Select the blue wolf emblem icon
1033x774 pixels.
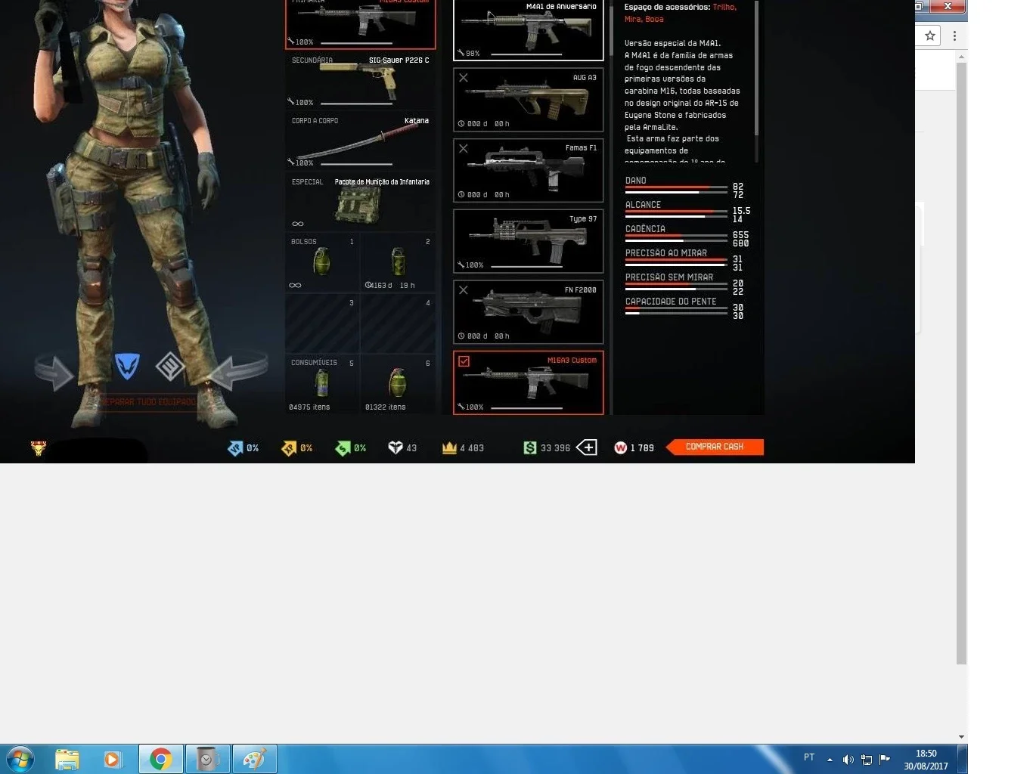tap(127, 366)
